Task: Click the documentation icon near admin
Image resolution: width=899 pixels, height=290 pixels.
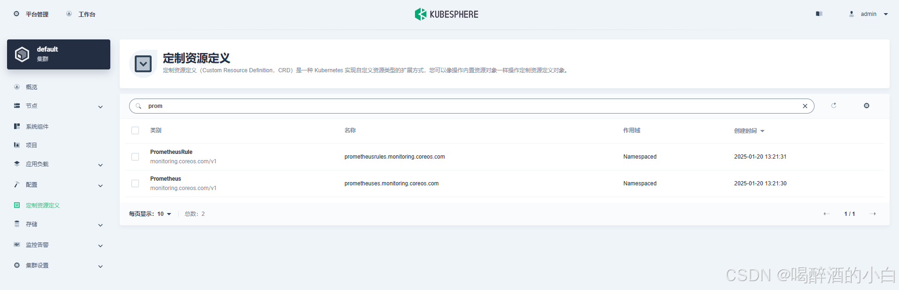Action: 819,14
